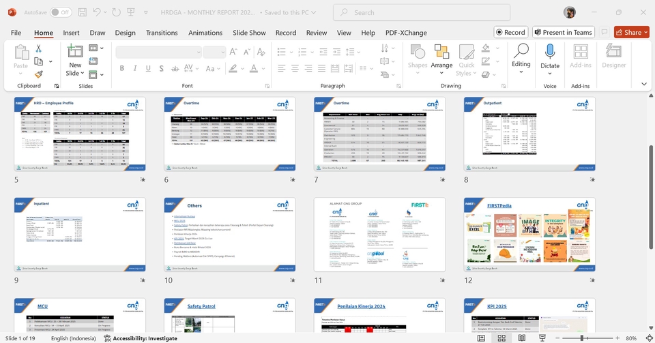The image size is (655, 343).
Task: Increase font size with larger A icon
Action: [233, 52]
